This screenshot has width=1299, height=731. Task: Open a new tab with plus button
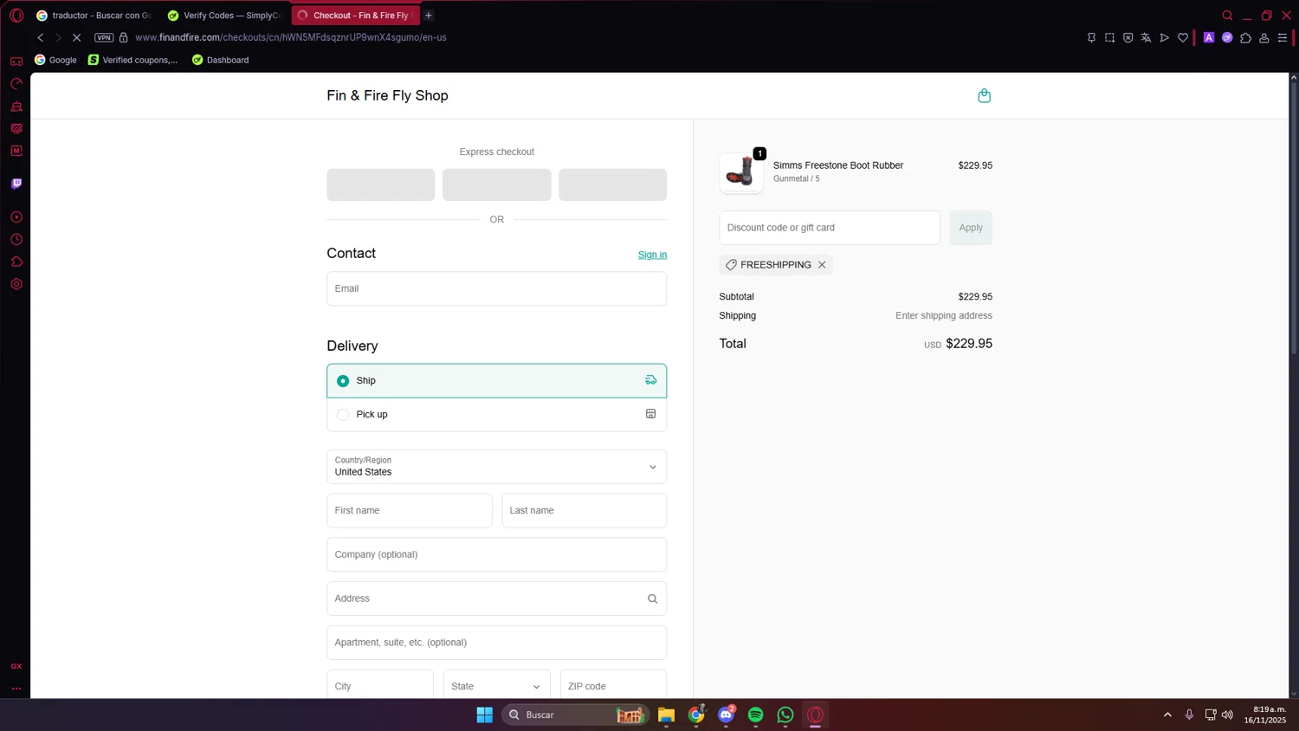(x=429, y=16)
